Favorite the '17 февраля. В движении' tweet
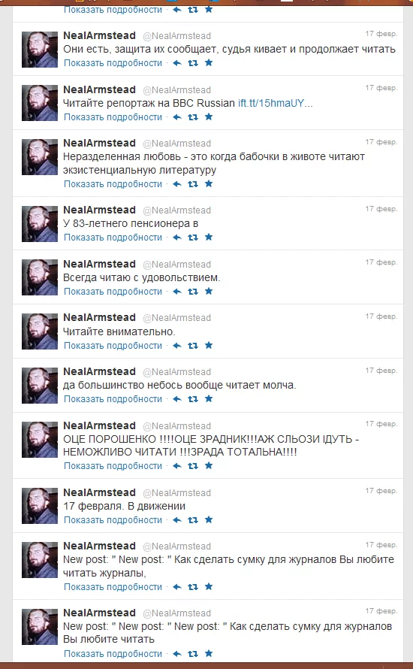This screenshot has width=413, height=669. pos(209,519)
